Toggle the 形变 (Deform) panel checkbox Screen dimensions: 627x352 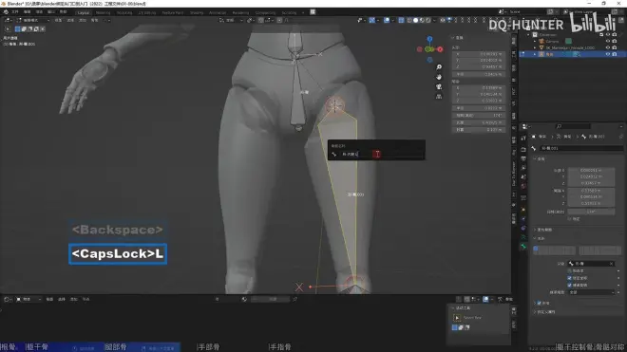pos(539,304)
